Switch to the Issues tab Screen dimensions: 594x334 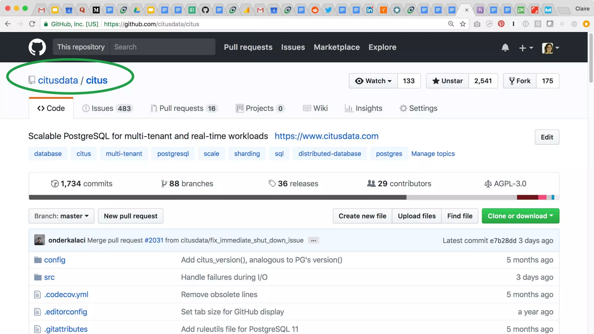pos(107,108)
